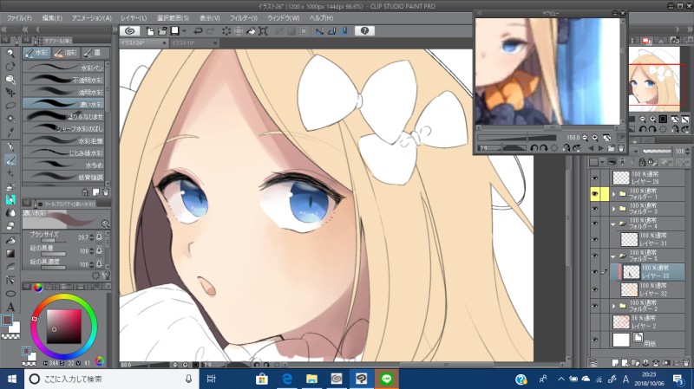Hide the 用紙 paper layer
This screenshot has width=694, height=389.
(595, 340)
